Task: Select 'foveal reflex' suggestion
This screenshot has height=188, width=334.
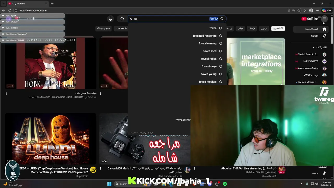Action: click(177, 59)
